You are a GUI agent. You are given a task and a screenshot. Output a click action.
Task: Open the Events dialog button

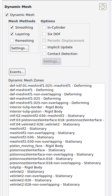[x=17, y=72]
